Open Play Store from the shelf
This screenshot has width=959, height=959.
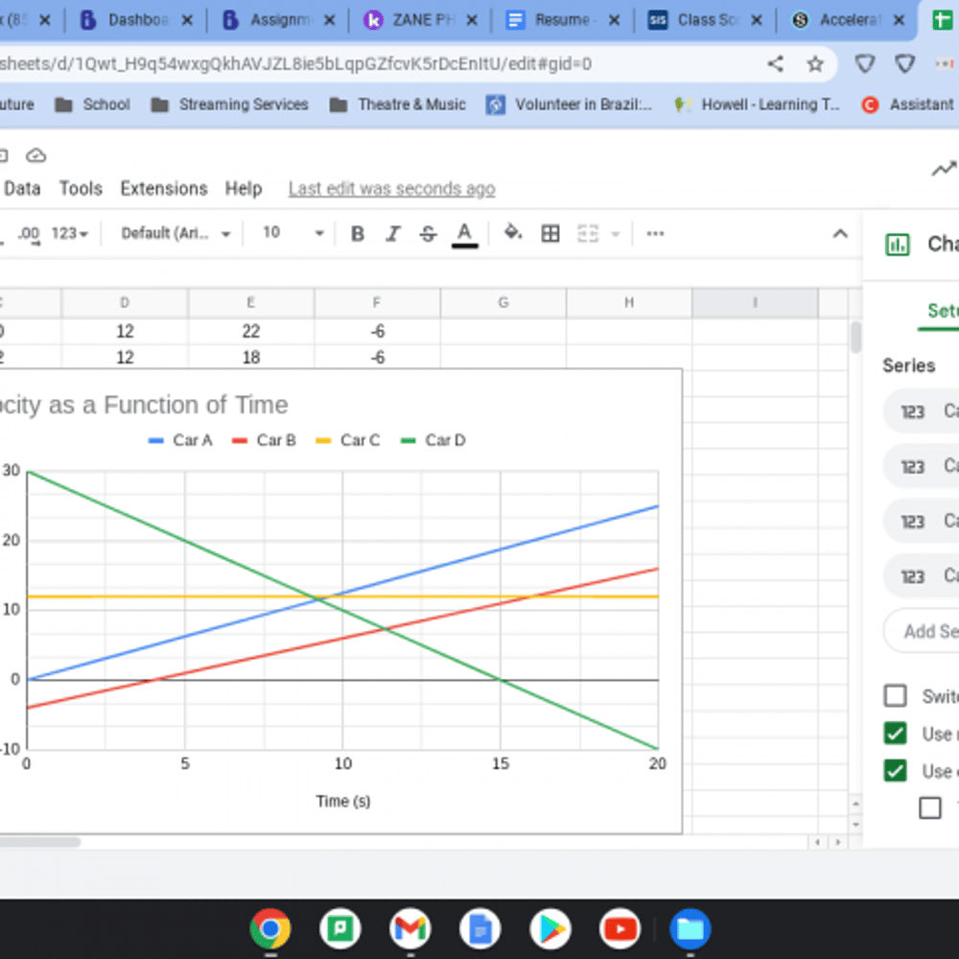tap(550, 929)
